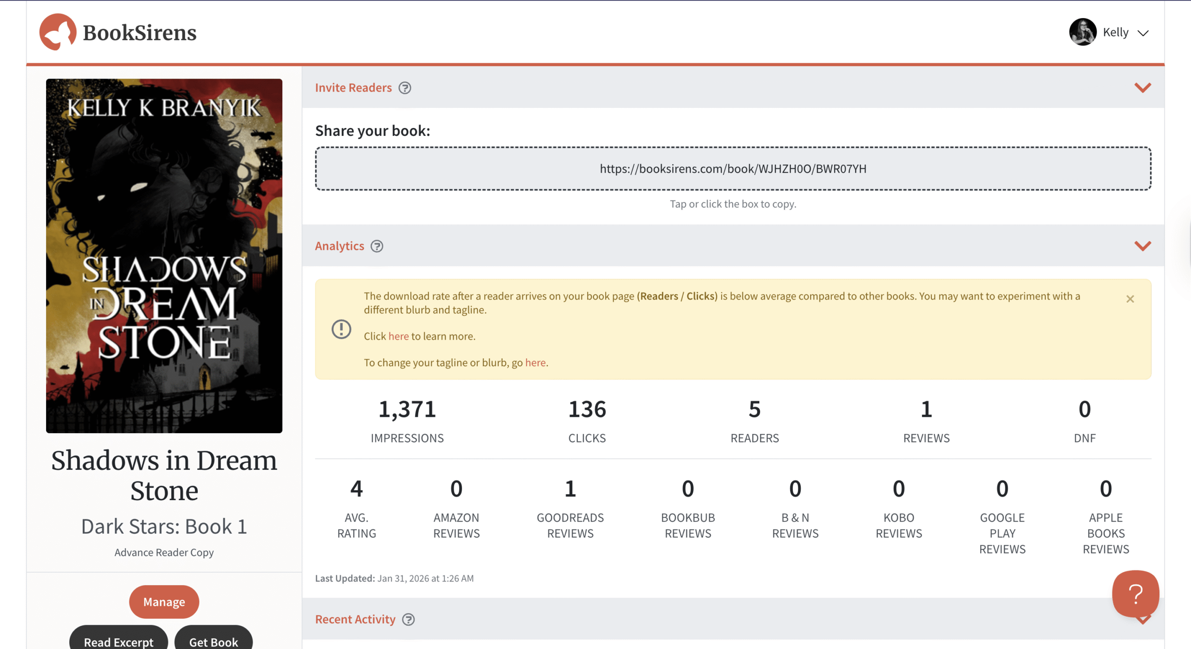This screenshot has height=649, width=1191.
Task: Collapse the Analytics section
Action: (1143, 245)
